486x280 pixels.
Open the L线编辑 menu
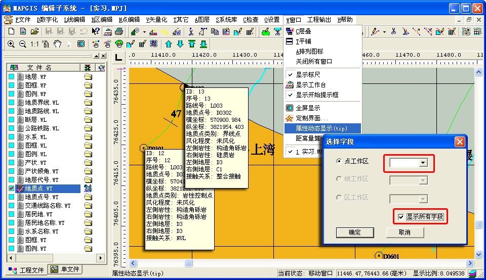74,20
